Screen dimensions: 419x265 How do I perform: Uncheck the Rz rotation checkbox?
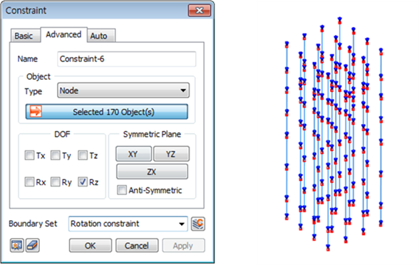[x=83, y=182]
